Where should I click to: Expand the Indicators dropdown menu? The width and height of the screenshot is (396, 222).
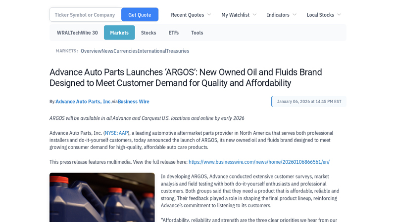coord(281,15)
